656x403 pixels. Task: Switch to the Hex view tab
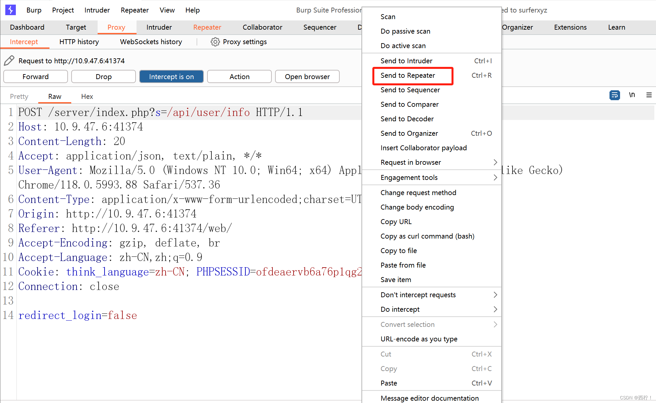click(x=87, y=97)
